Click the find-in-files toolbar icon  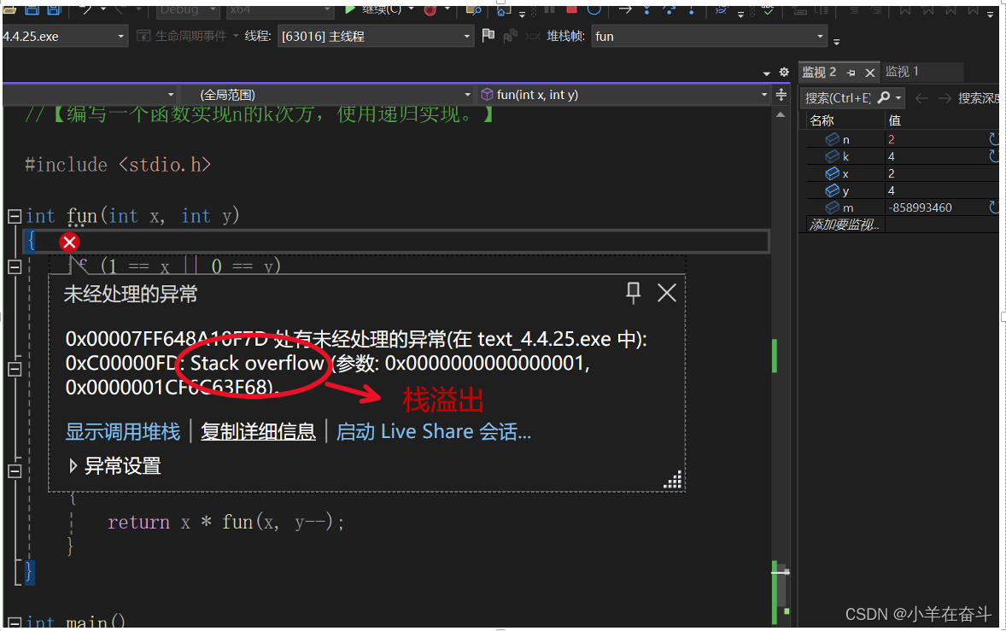click(x=473, y=9)
